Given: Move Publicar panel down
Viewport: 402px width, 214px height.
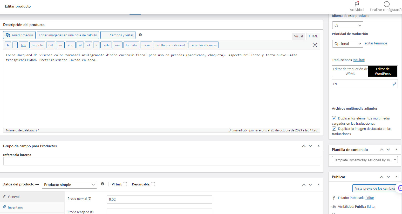Looking at the screenshot, I should [388, 177].
